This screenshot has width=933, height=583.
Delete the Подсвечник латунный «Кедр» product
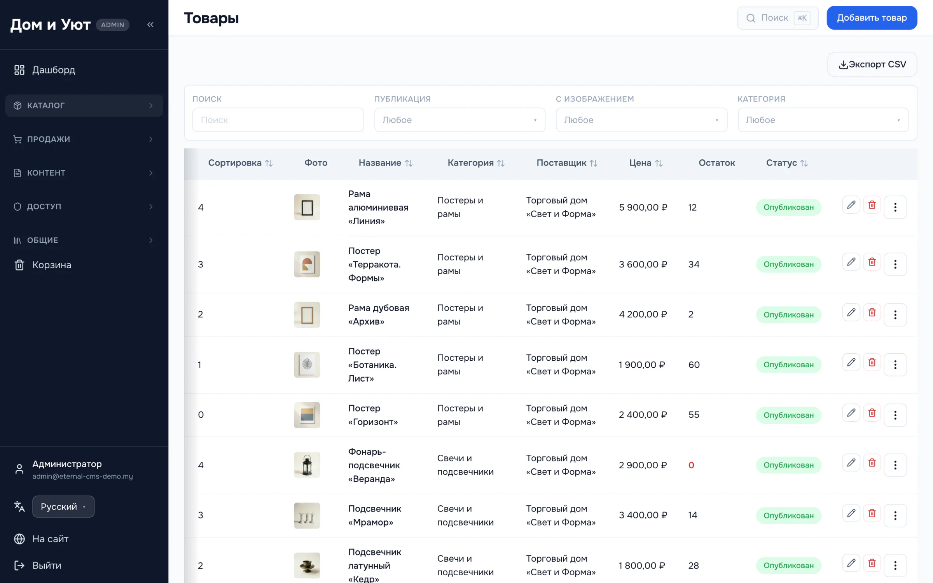[872, 563]
